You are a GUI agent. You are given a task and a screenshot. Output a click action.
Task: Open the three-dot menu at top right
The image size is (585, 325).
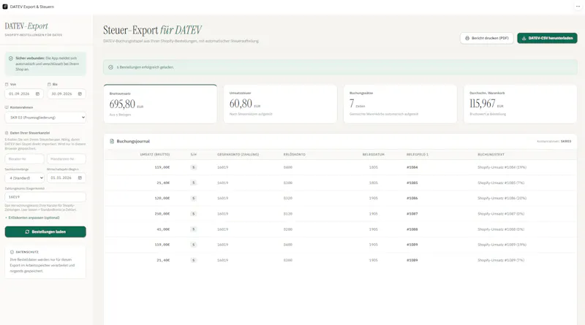coord(578,7)
